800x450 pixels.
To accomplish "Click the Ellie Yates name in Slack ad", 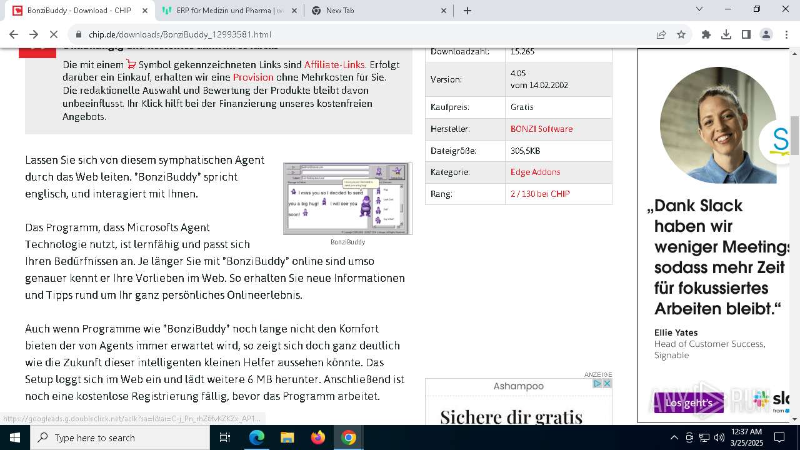I will (x=676, y=332).
